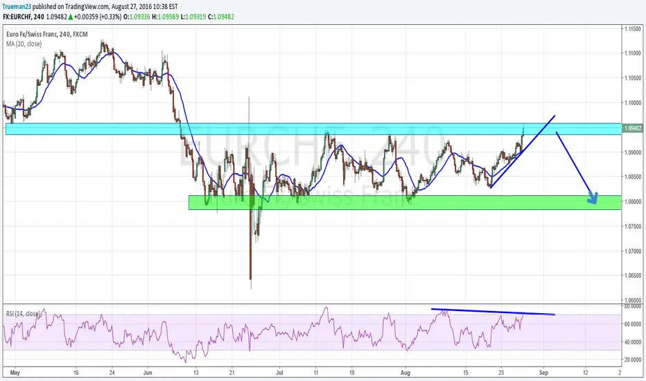Click the 1.07000 price axis label
The height and width of the screenshot is (381, 646).
pos(632,251)
